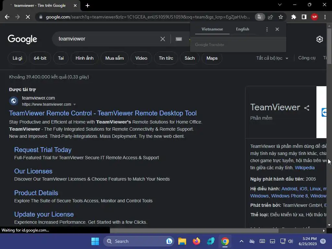Open the 'Request Trial Today' sitelink
332x249 pixels.
tap(43, 150)
